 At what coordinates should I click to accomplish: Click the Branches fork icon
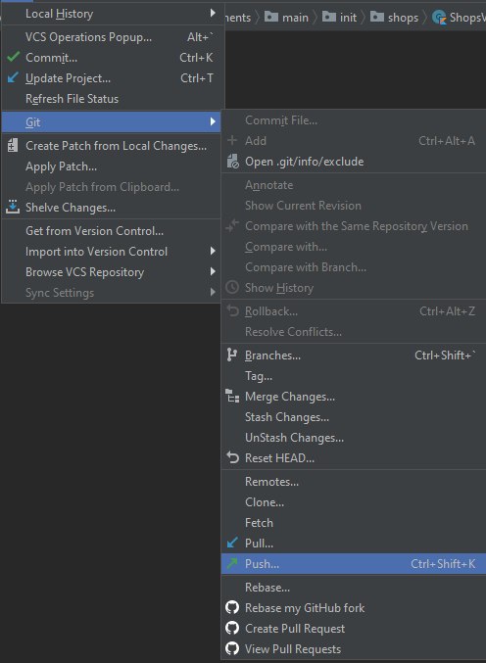pos(232,355)
